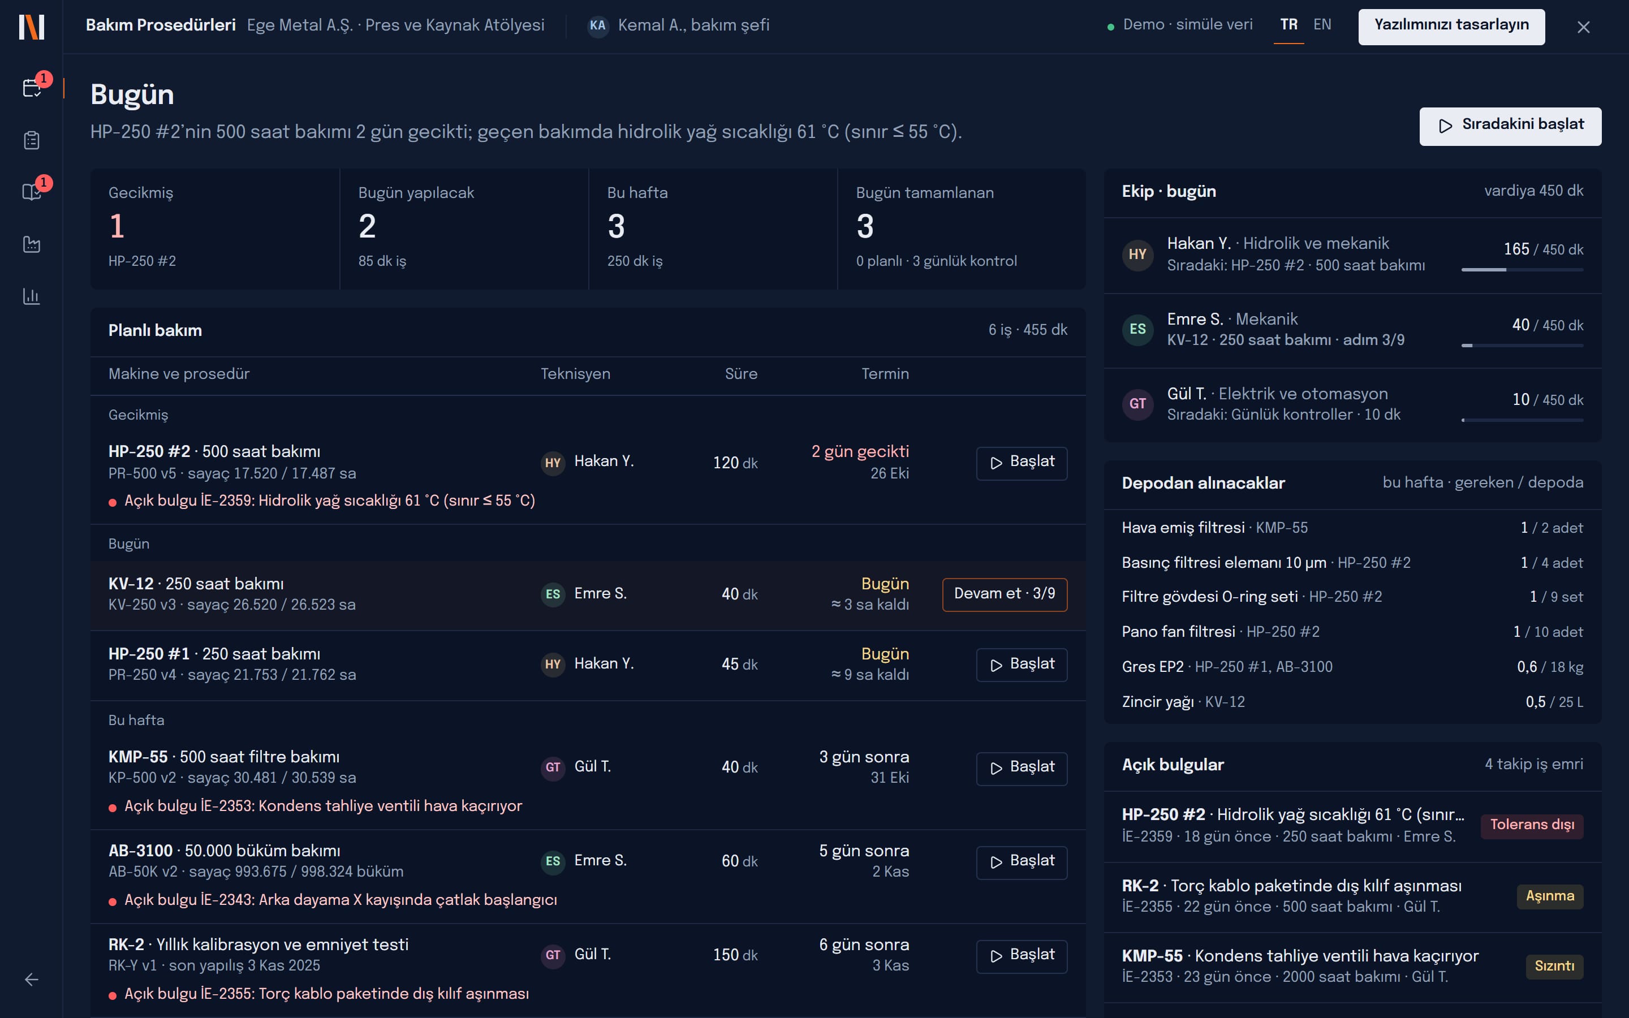1629x1018 pixels.
Task: Open the book sidebar icon with badge
Action: (32, 192)
